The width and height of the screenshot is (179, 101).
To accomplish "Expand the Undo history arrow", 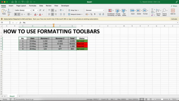I will 25,2.
